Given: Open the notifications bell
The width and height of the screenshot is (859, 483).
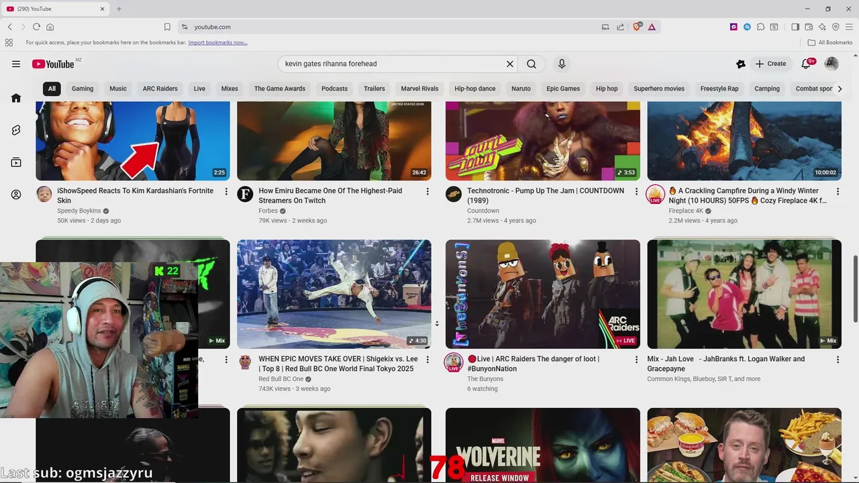Looking at the screenshot, I should (x=807, y=64).
